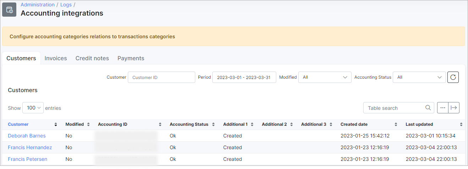The image size is (468, 169).
Task: Go to Administration breadcrumb link
Action: [38, 5]
